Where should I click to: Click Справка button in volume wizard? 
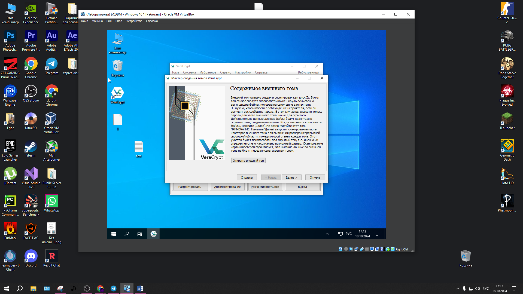(247, 177)
